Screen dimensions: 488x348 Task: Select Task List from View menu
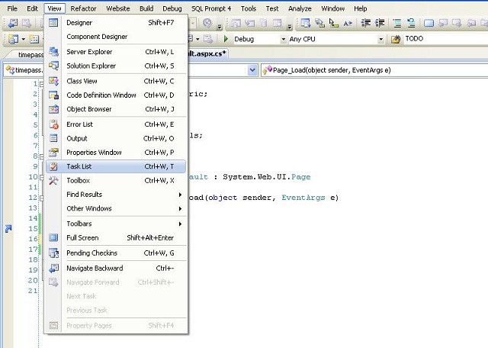click(x=116, y=166)
